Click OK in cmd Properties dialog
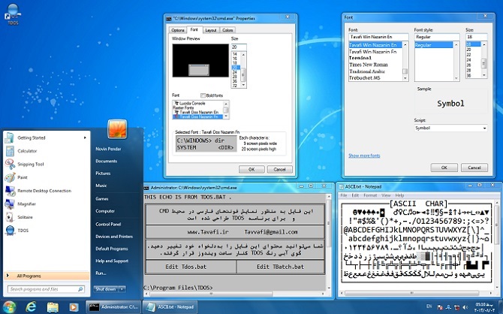This screenshot has height=314, width=503. pyautogui.click(x=251, y=169)
